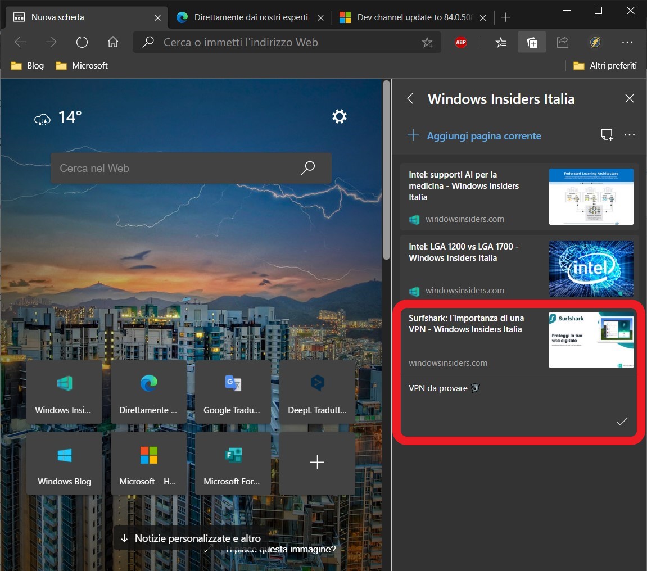Add page to favorites star in address bar
The width and height of the screenshot is (647, 571).
coord(427,42)
